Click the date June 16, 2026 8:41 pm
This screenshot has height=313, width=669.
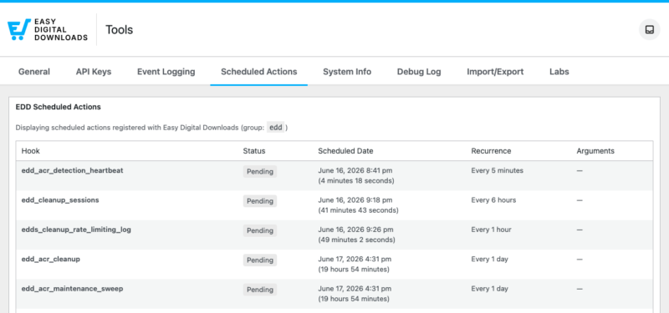[355, 170]
